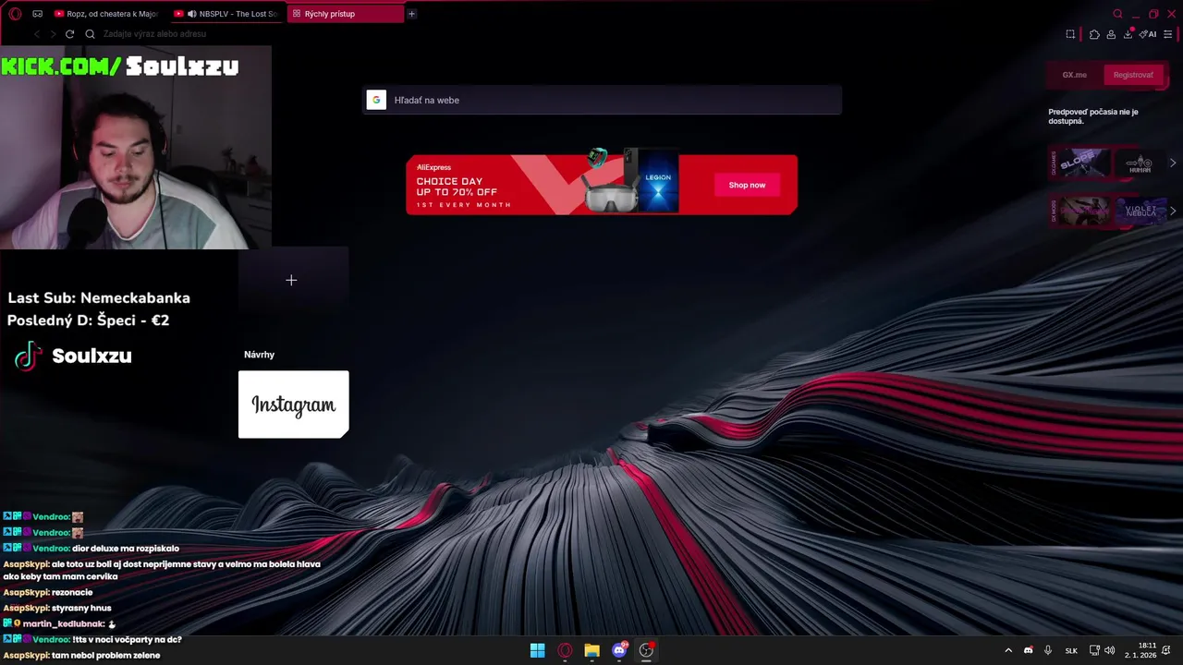
Task: Click the address bar search magnifier icon
Action: (90, 34)
